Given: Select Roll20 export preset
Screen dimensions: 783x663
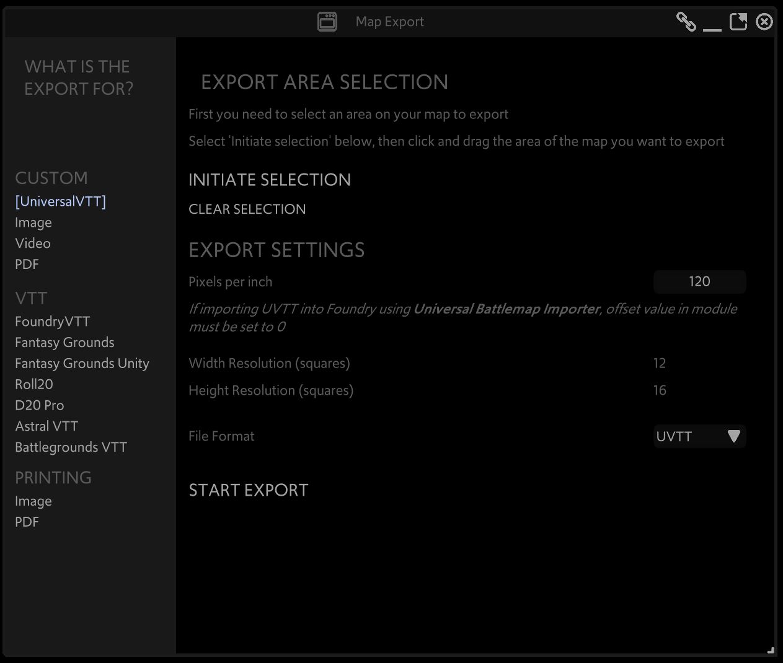Looking at the screenshot, I should 34,384.
